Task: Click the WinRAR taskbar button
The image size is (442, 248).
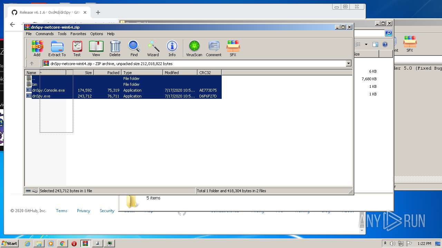Action: (x=86, y=244)
